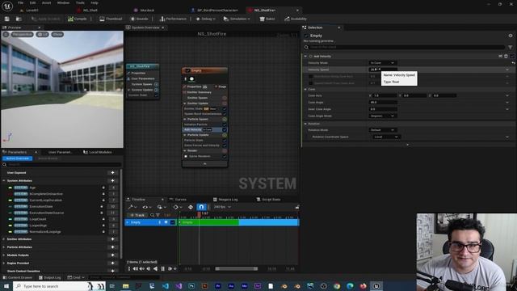
Task: Click the Velocity Speed value field
Action: (382, 70)
